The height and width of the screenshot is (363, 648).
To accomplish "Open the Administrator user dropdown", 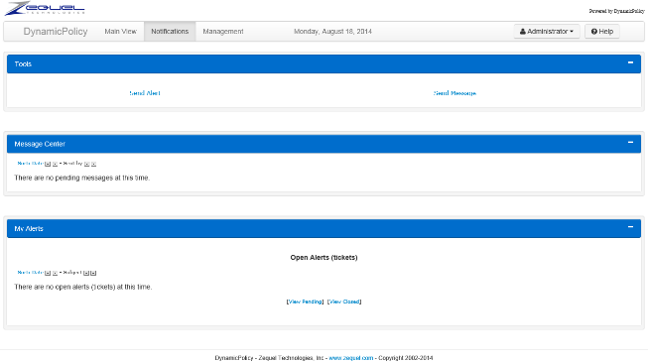I will (x=547, y=32).
